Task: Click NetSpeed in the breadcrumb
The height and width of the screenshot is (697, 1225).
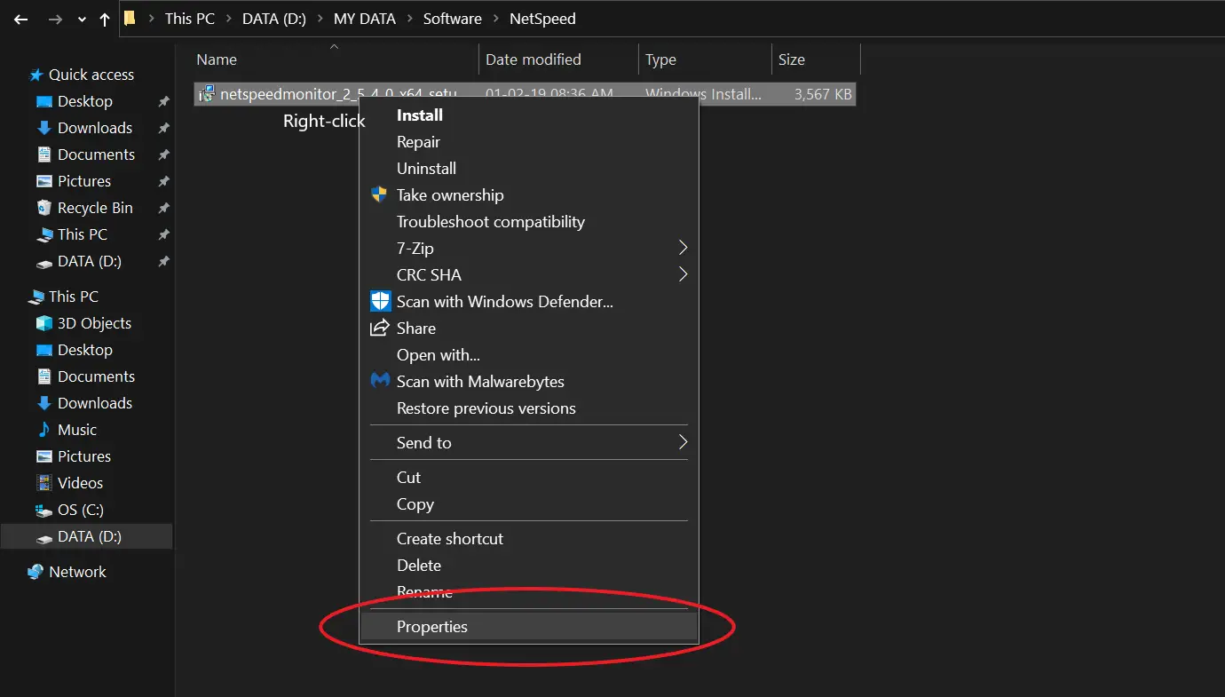Action: [x=542, y=19]
